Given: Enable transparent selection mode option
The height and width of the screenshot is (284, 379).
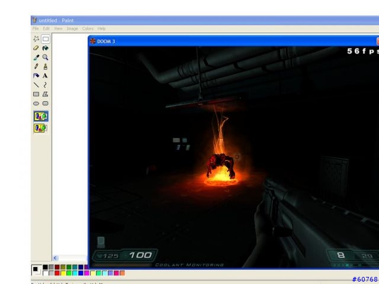Looking at the screenshot, I should (x=41, y=128).
